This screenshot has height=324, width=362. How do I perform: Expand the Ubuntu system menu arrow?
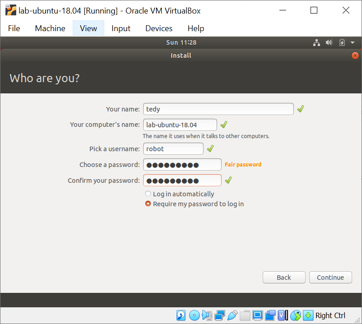pyautogui.click(x=353, y=42)
